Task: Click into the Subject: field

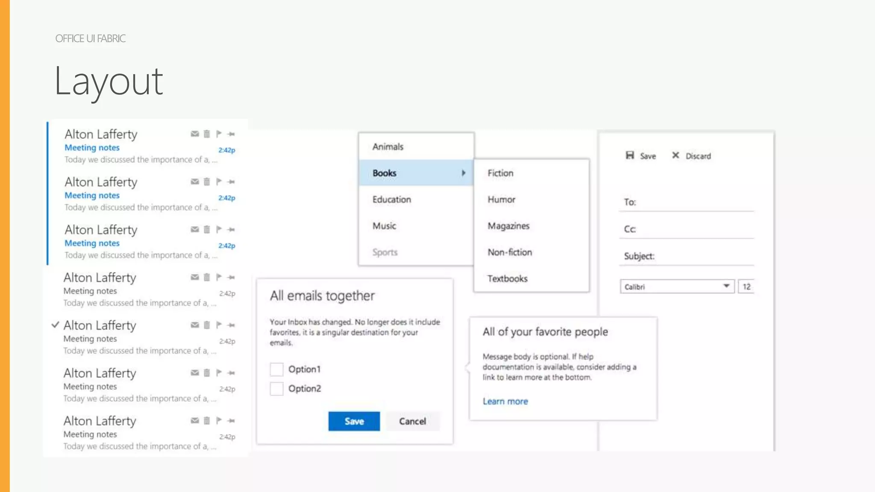Action: point(687,256)
